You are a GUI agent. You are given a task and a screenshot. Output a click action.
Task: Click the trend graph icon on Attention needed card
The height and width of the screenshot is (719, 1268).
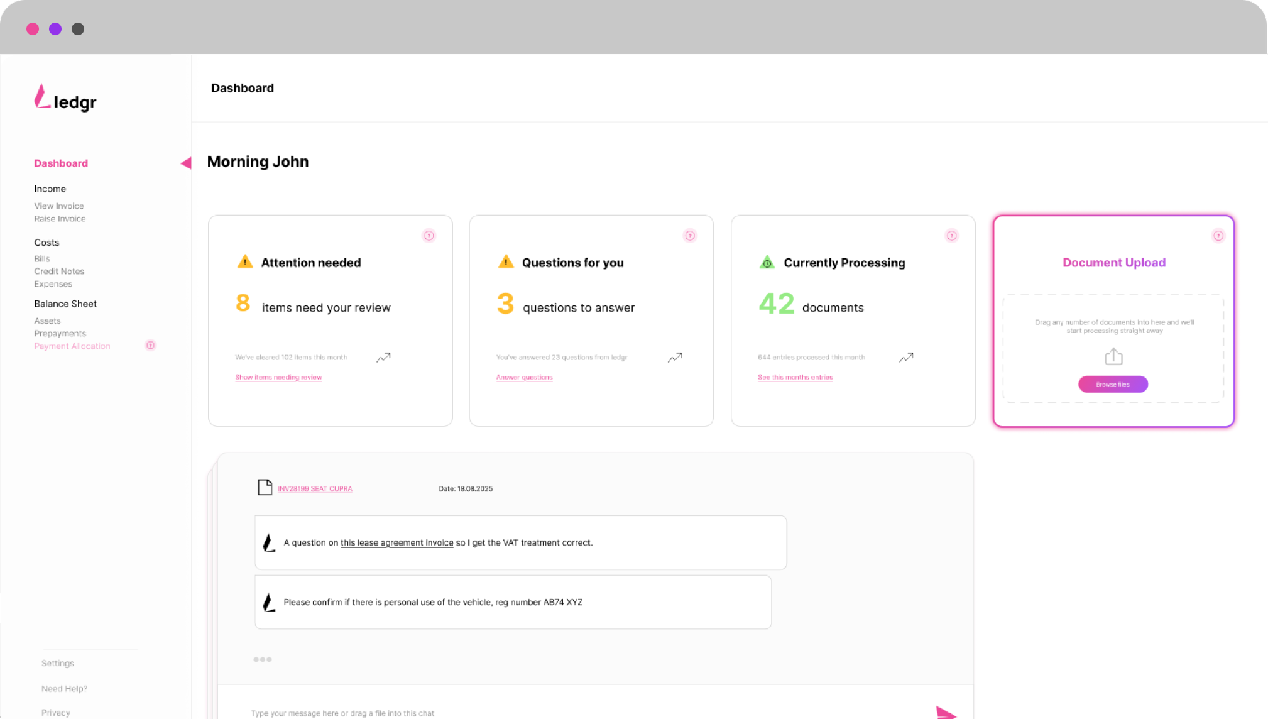383,357
